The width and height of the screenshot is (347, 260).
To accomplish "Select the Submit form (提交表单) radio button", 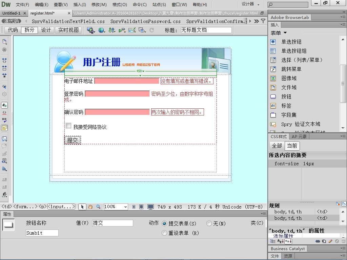I will [x=164, y=223].
